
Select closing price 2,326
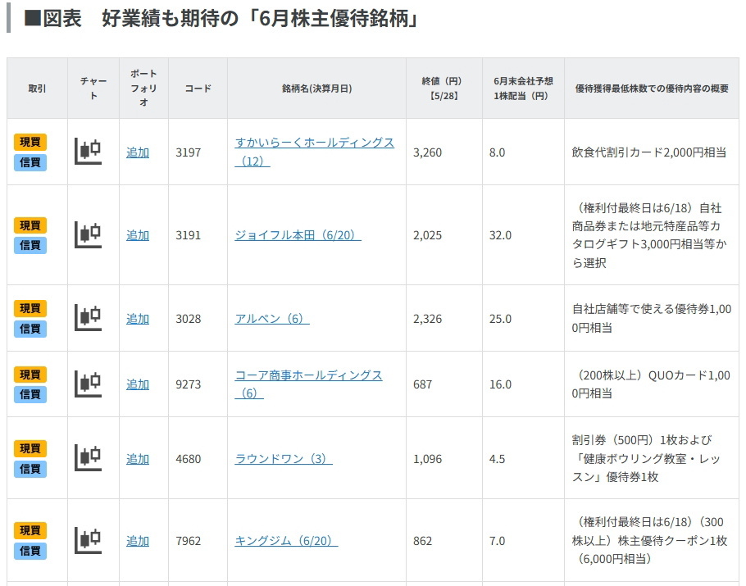tap(427, 319)
